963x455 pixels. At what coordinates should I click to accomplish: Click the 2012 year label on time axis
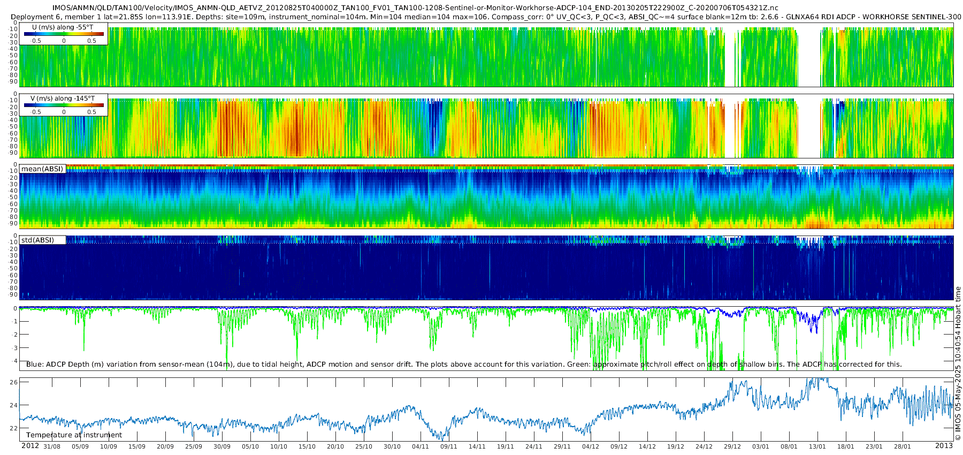(x=30, y=446)
